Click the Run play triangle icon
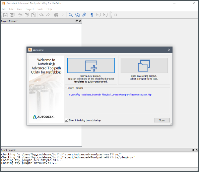Viewport: 199px width, 172px height. tap(63, 15)
